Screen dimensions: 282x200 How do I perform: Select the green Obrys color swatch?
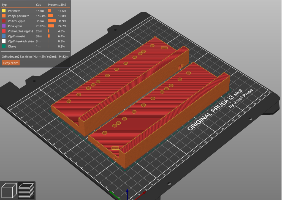[4, 46]
